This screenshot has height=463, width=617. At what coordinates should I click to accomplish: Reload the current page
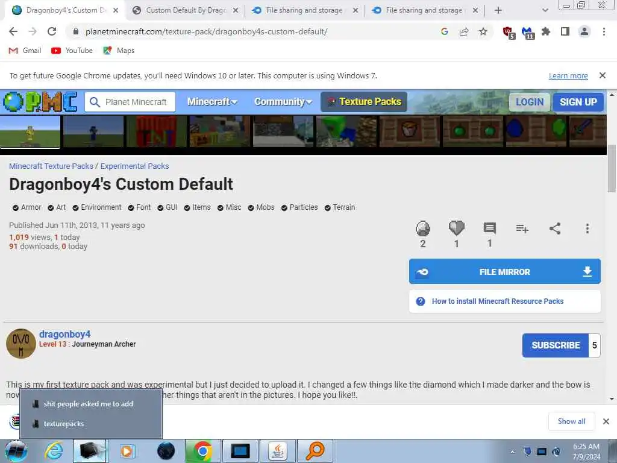pos(52,31)
